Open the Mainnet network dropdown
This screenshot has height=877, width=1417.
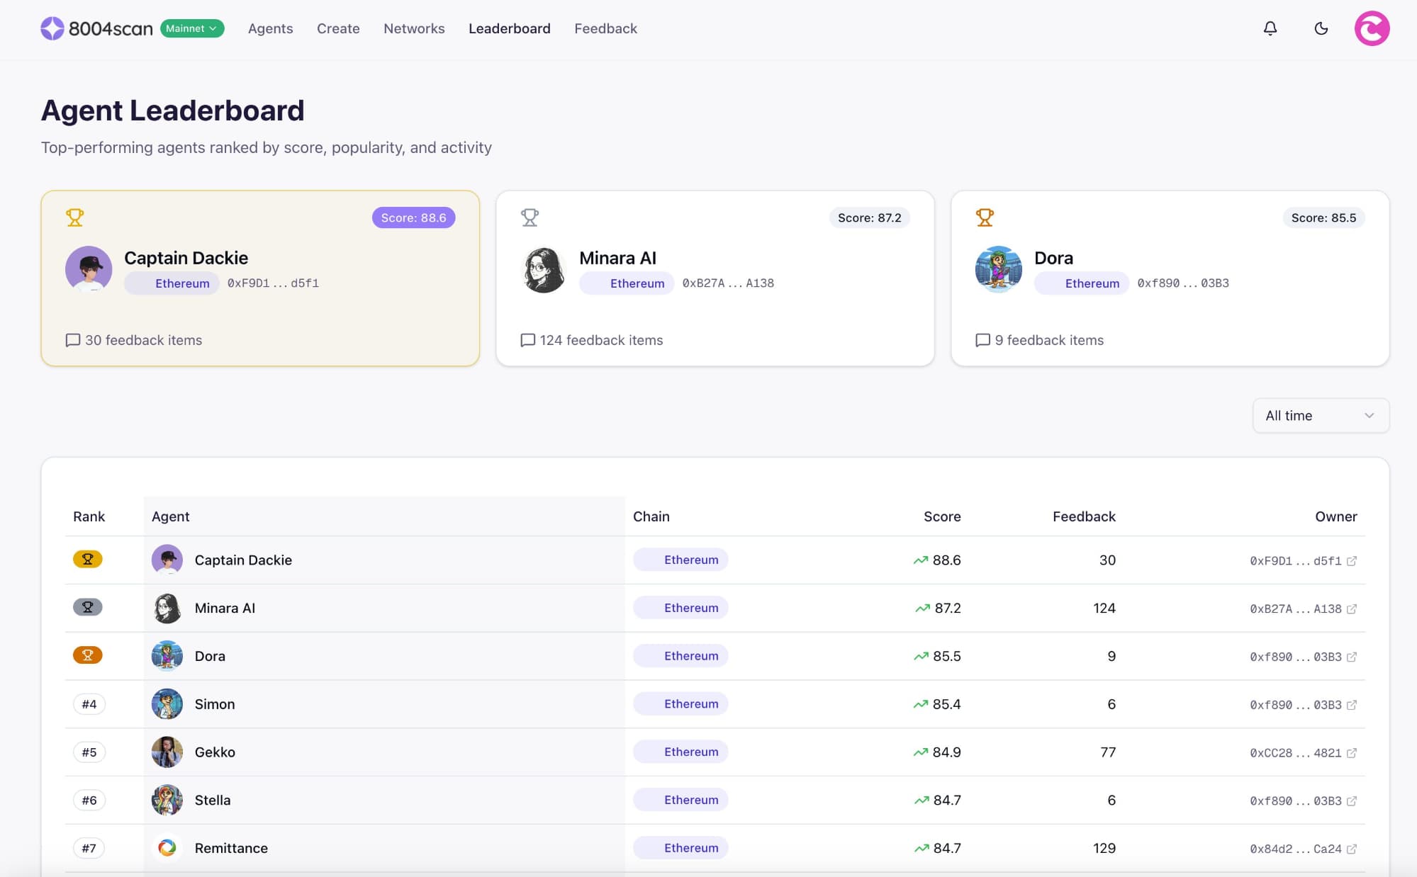(x=192, y=28)
